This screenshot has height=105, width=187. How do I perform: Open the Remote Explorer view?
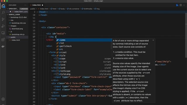click(x=3, y=33)
